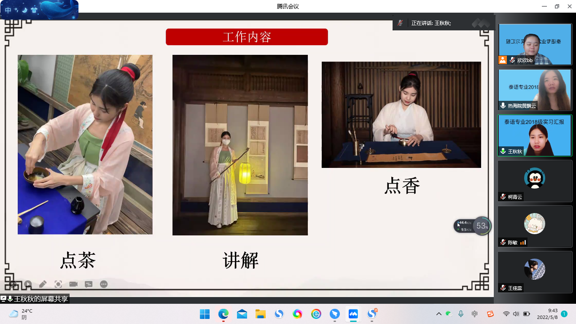Click the pencil annotation icon on the slide toolbar
Screen dimensions: 576x324
[43, 284]
